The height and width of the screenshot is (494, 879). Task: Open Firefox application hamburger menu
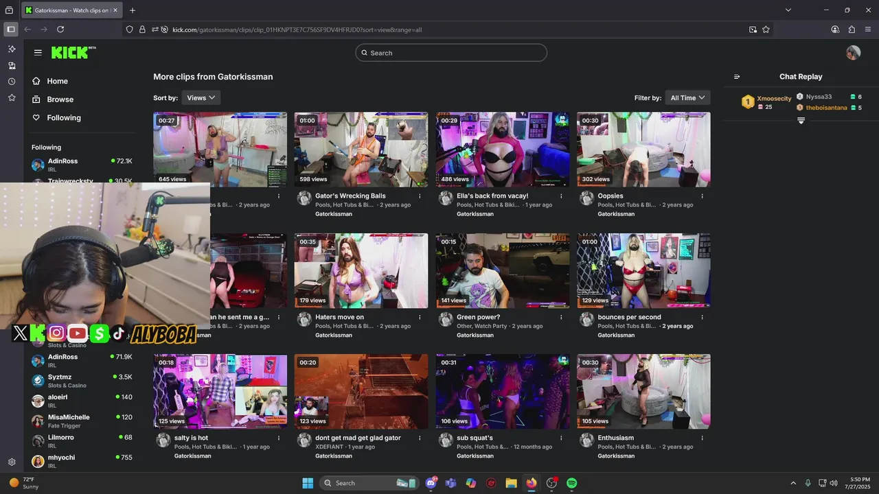pyautogui.click(x=868, y=30)
